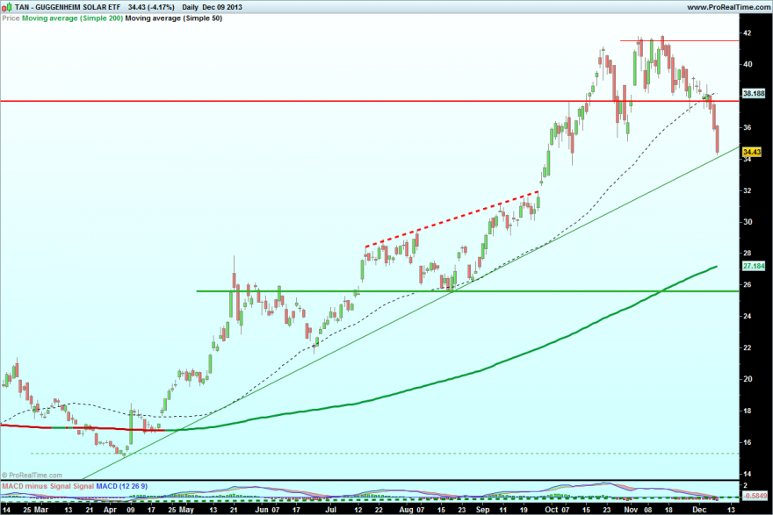Select the 'Daily' timeframe label
The width and height of the screenshot is (773, 515).
coord(190,7)
